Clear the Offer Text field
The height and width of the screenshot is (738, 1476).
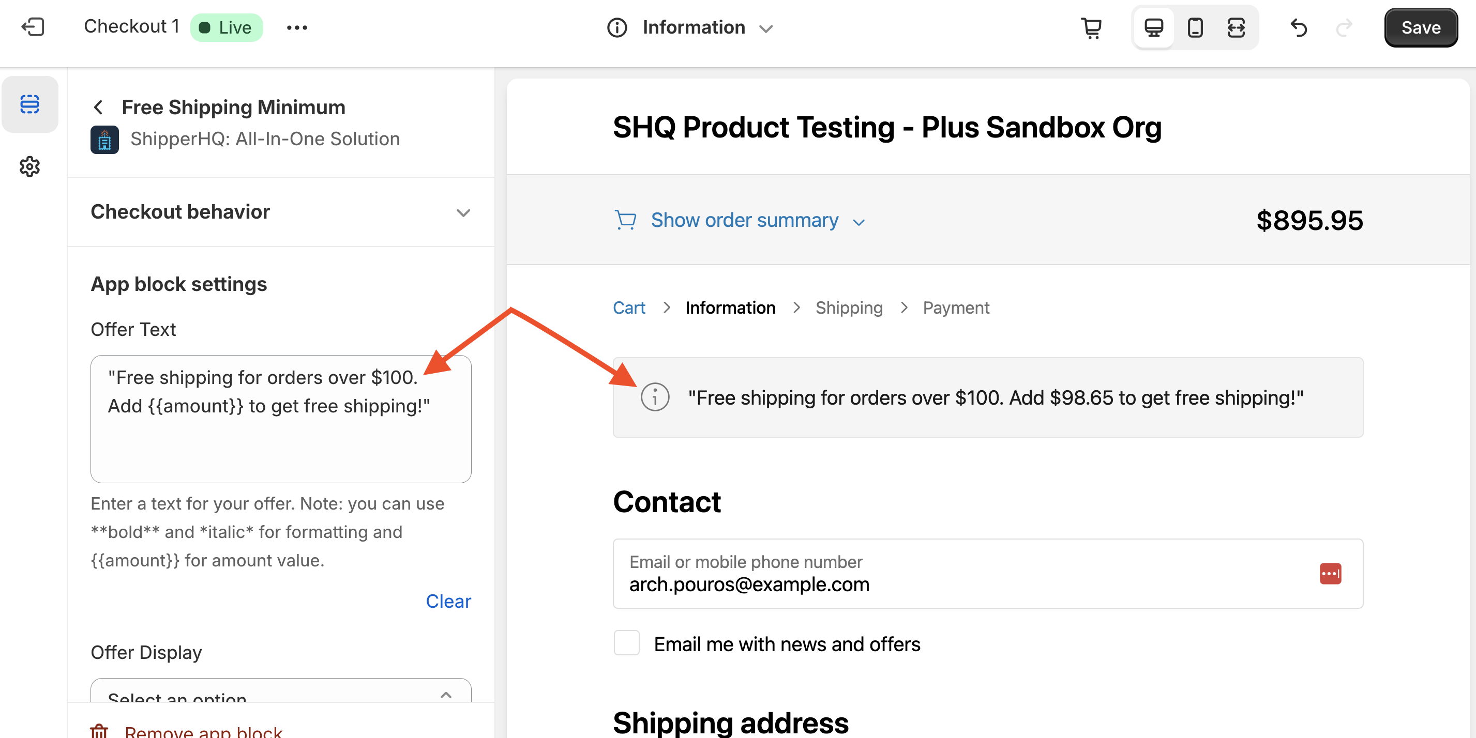tap(448, 601)
